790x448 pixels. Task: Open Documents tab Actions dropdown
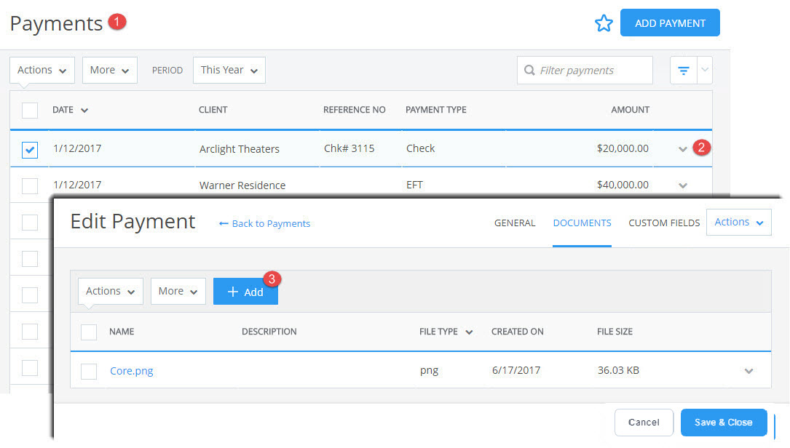[x=111, y=291]
